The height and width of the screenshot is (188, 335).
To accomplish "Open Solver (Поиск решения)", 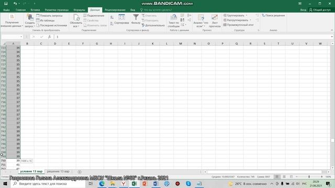I will (x=273, y=15).
